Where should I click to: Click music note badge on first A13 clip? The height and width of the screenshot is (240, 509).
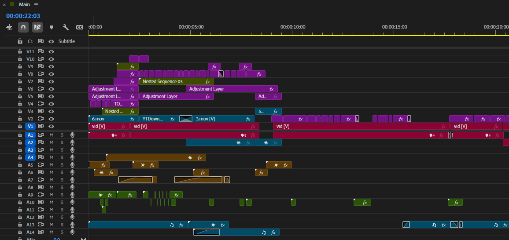point(172,225)
